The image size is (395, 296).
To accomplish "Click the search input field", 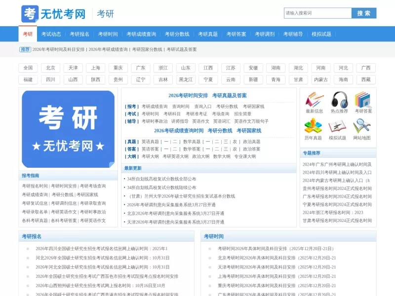I will point(317,13).
